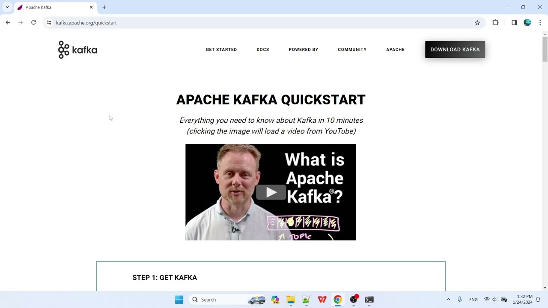This screenshot has width=548, height=308.
Task: Click the browser forward arrow
Action: pos(21,23)
